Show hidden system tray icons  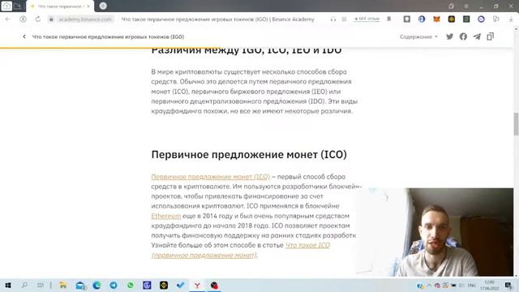pyautogui.click(x=429, y=286)
